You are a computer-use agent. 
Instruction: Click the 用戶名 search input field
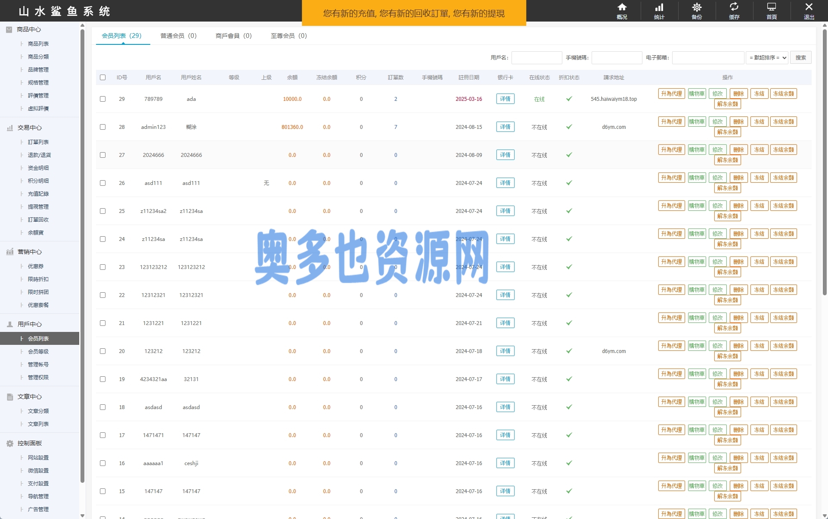pyautogui.click(x=536, y=58)
